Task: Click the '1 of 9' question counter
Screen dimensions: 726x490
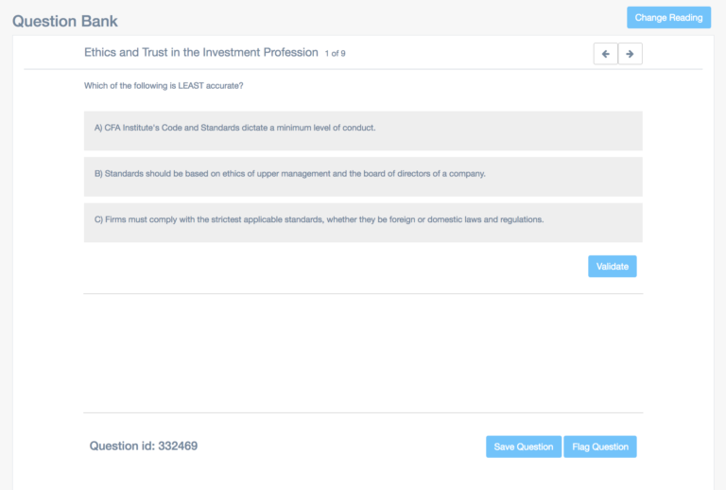Action: pos(335,54)
